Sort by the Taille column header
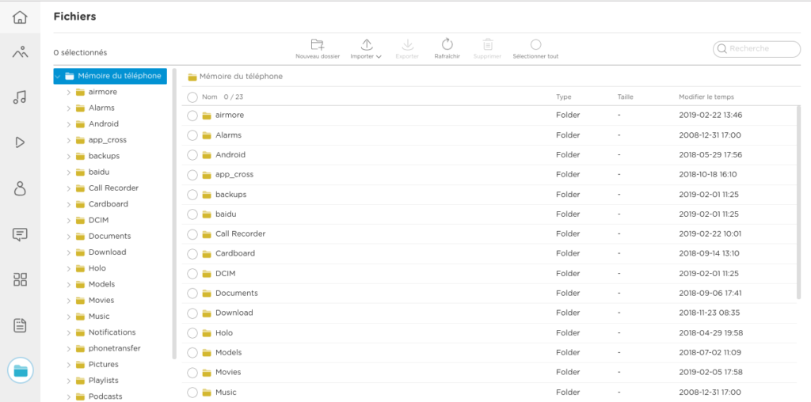 pyautogui.click(x=626, y=97)
